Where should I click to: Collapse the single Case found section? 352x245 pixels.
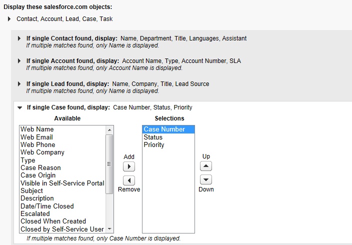19,107
